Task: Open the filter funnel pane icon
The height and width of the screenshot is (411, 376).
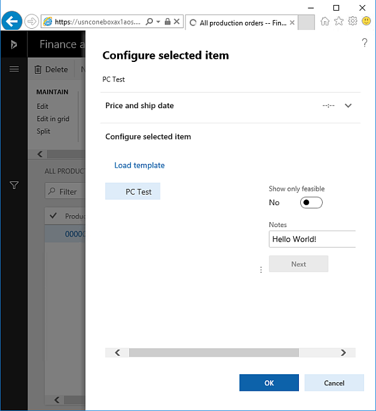Action: pyautogui.click(x=14, y=185)
